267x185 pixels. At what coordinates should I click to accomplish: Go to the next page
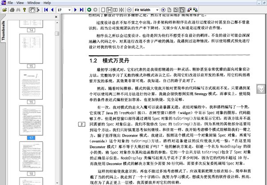(75, 10)
